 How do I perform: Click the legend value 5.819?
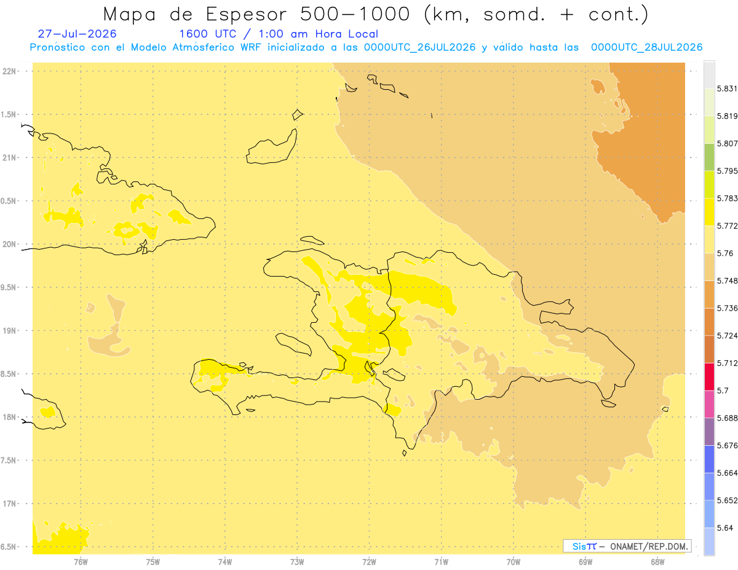pos(727,116)
